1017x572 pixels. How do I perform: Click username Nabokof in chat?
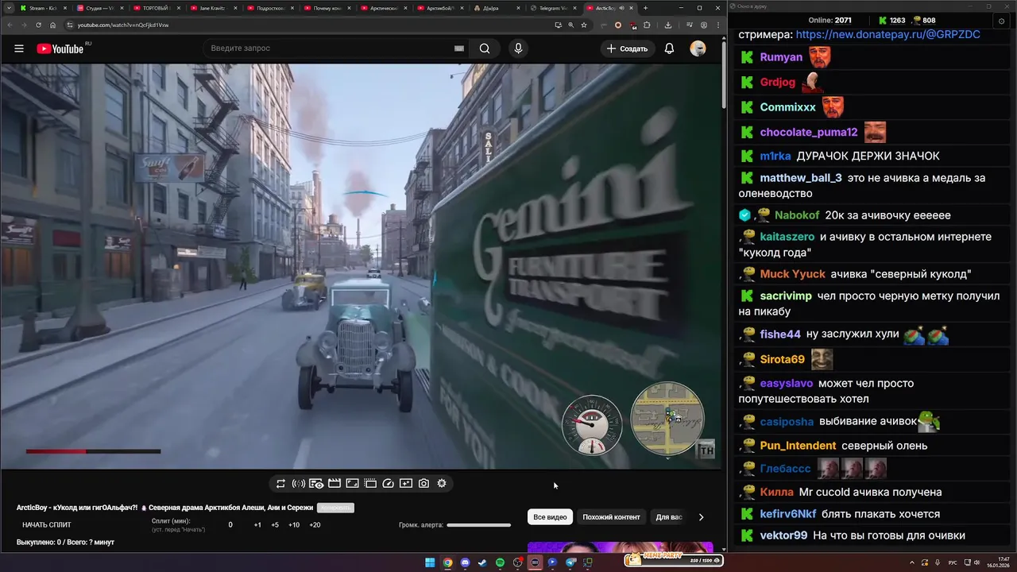797,215
